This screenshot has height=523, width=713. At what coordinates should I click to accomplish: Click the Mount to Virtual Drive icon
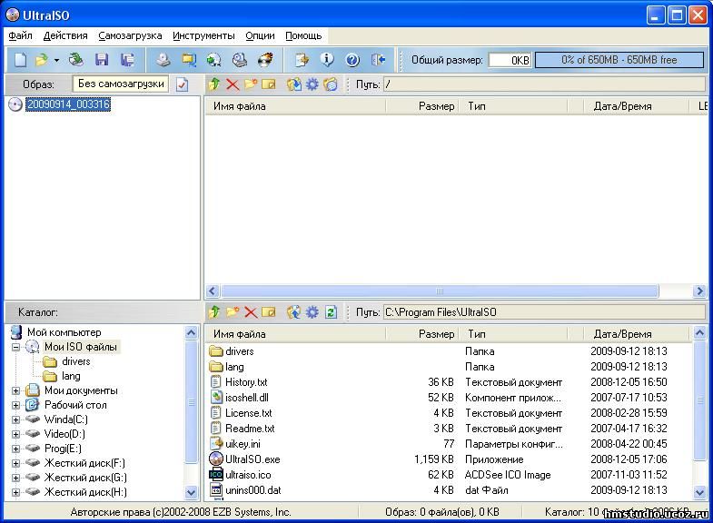coord(240,60)
